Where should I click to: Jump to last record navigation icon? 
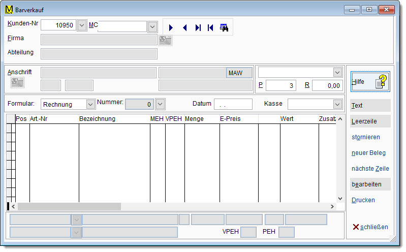(198, 28)
